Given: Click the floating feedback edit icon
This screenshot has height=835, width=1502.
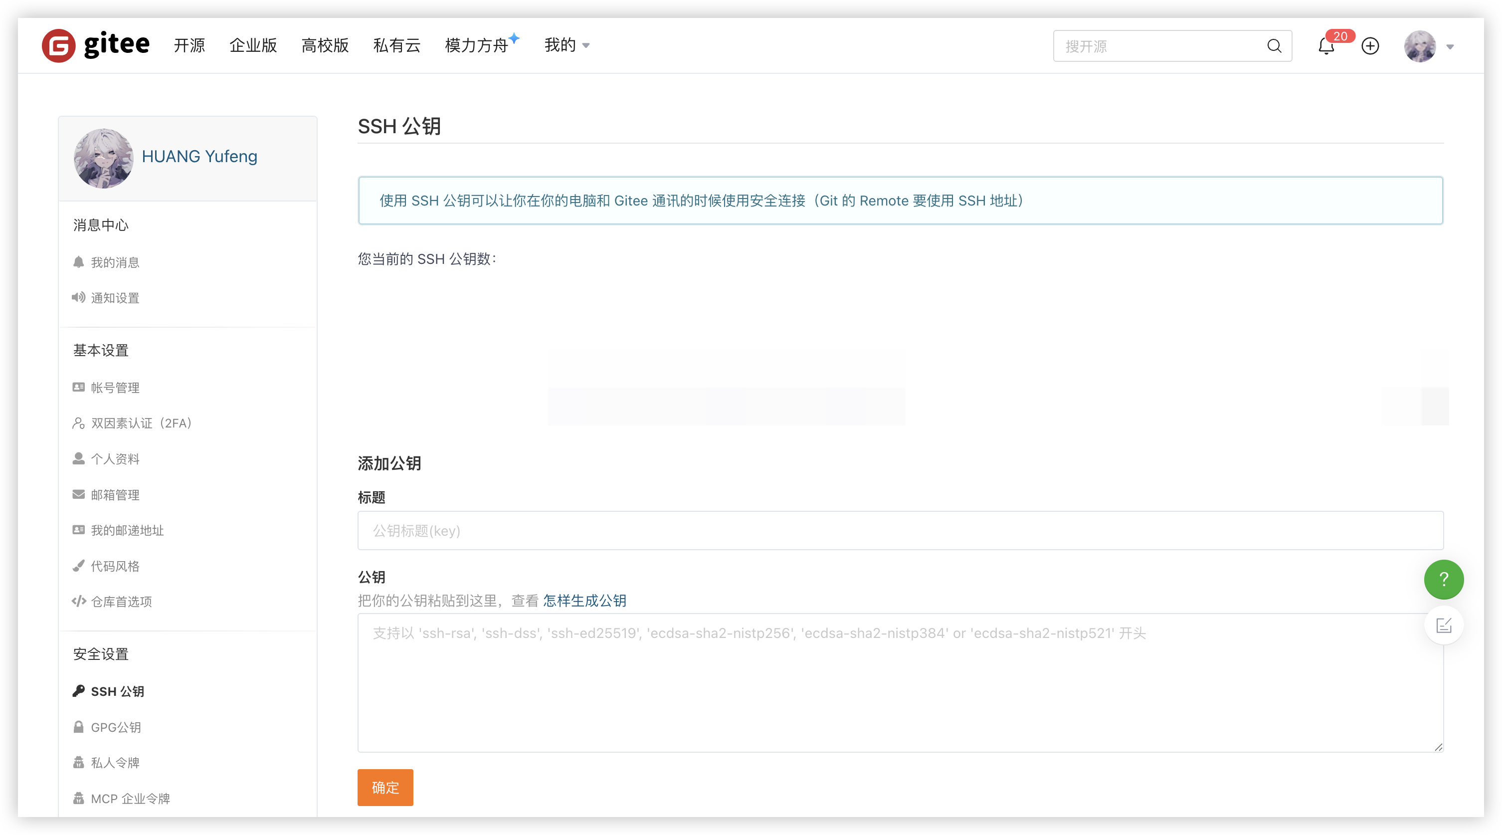Looking at the screenshot, I should (x=1443, y=626).
